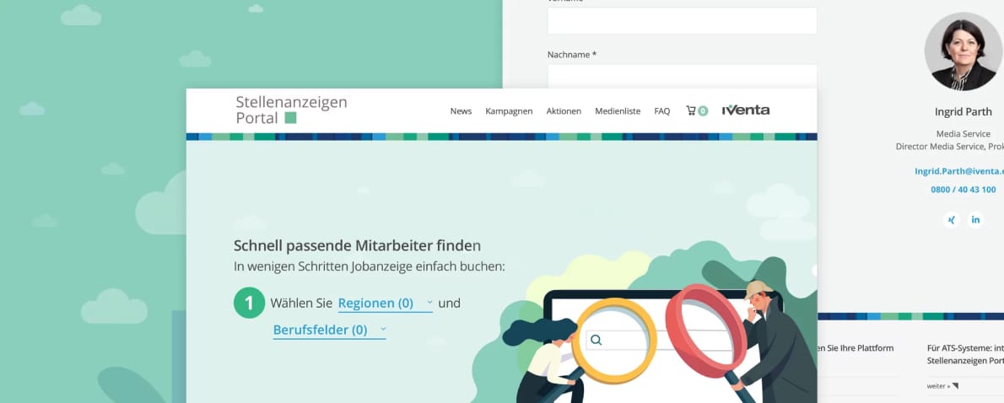Open the LinkedIn profile icon
The height and width of the screenshot is (403, 1004).
click(x=976, y=220)
